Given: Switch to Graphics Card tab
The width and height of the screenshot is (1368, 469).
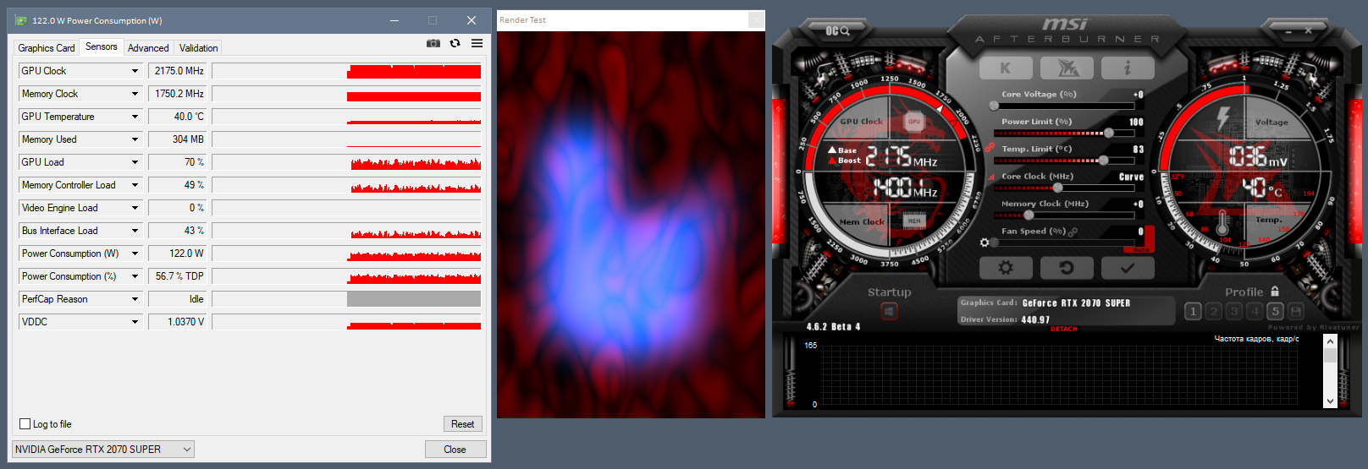Looking at the screenshot, I should tap(47, 48).
